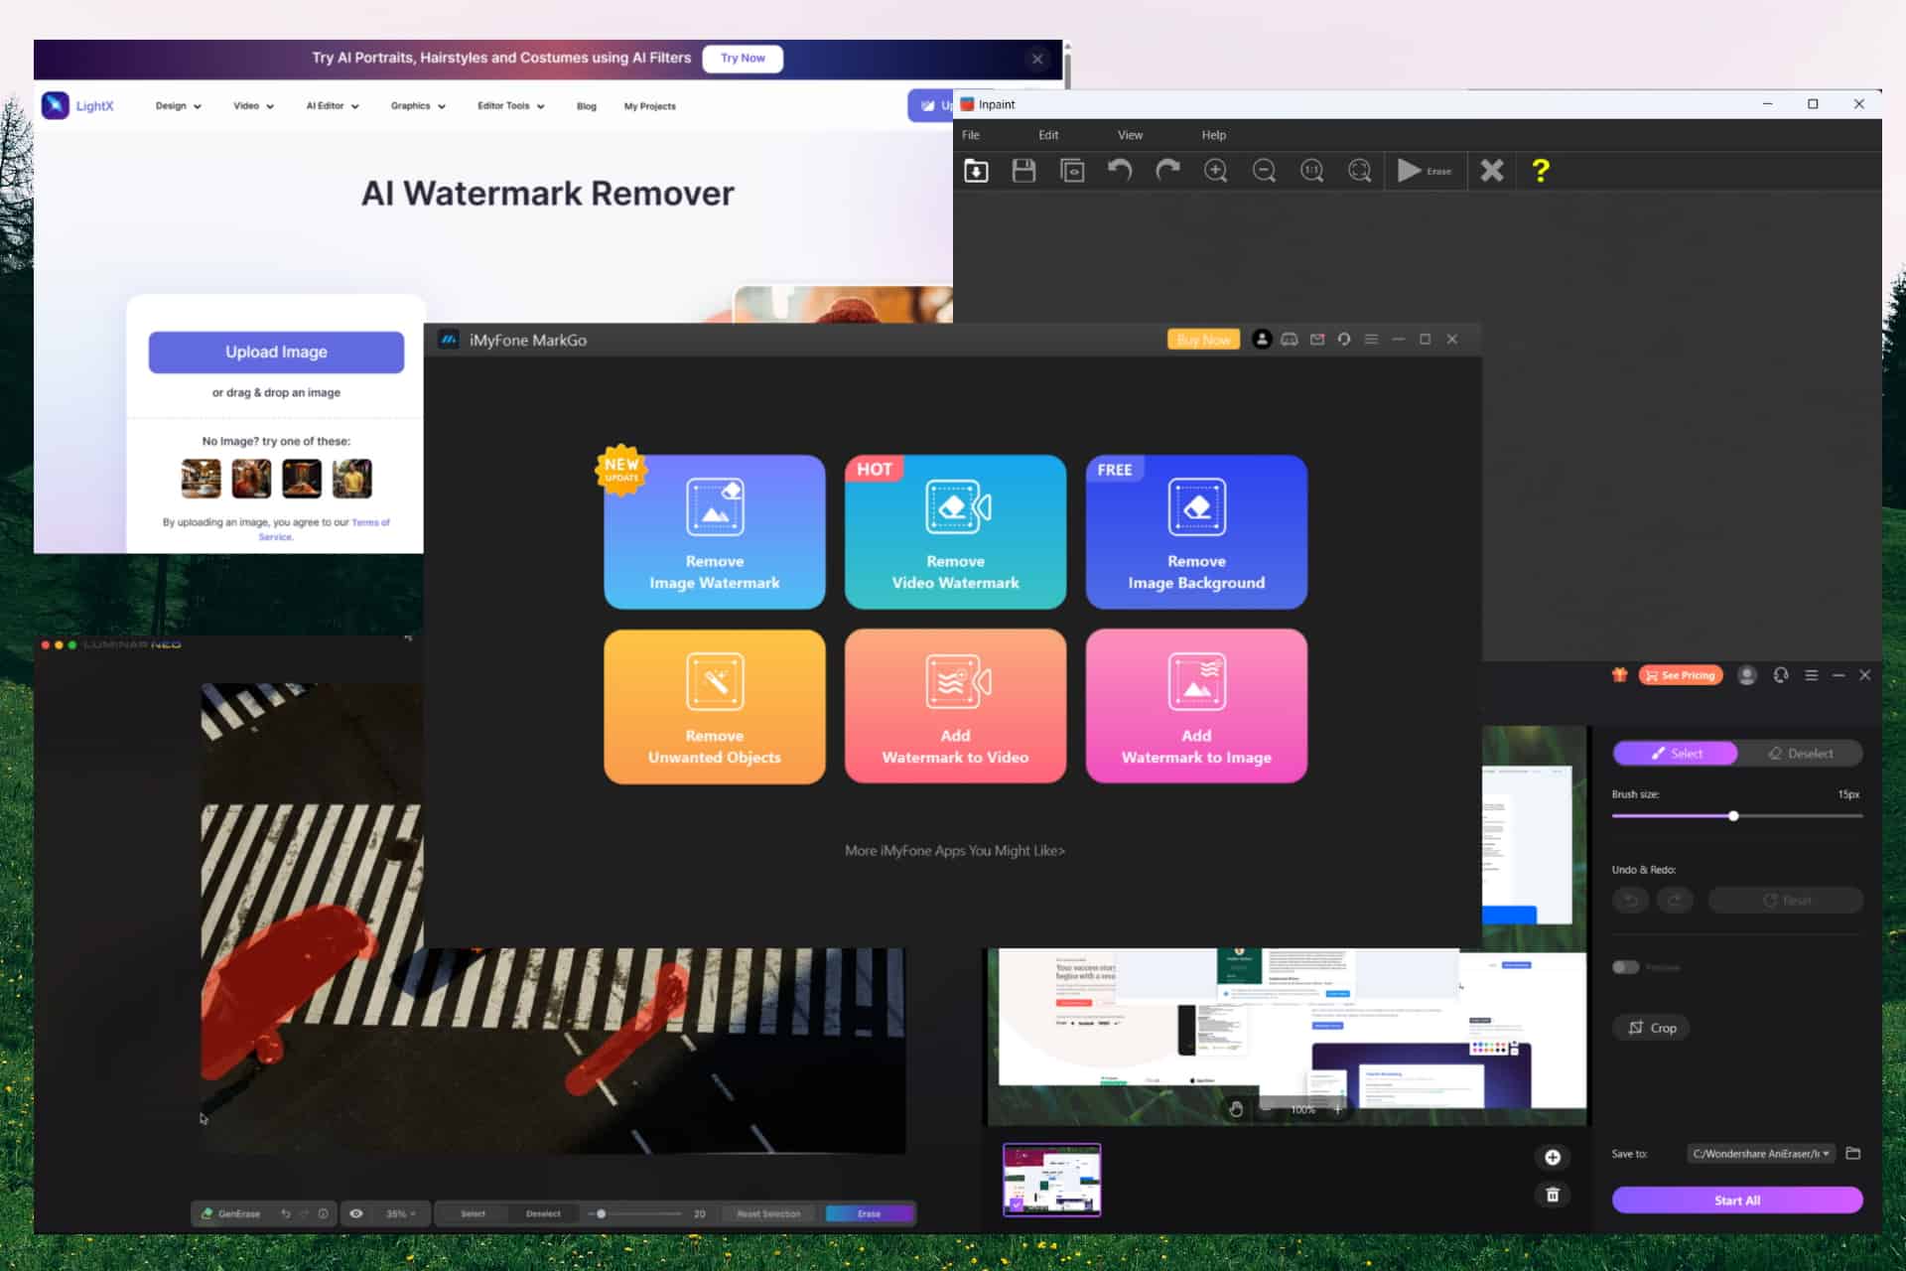Image resolution: width=1906 pixels, height=1271 pixels.
Task: Zoom out using Inpaint's magnifier minus icon
Action: coord(1264,171)
